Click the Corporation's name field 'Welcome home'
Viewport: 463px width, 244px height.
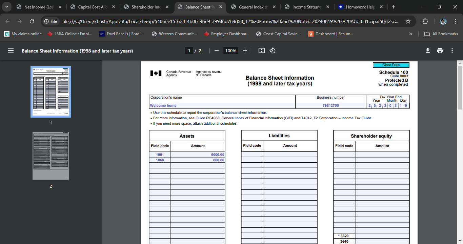(x=222, y=106)
